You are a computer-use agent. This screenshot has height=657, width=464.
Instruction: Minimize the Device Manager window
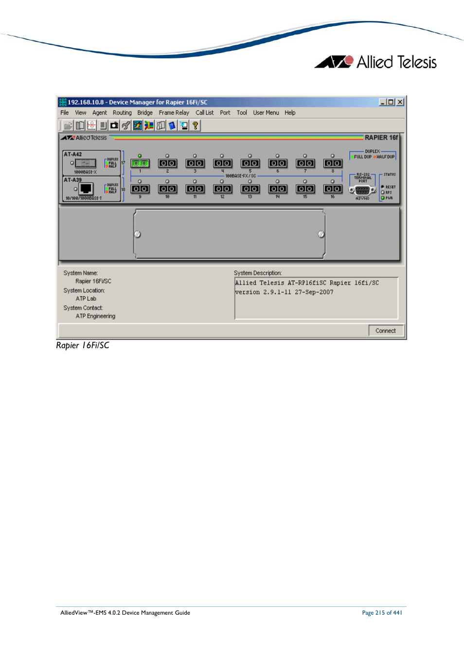383,102
